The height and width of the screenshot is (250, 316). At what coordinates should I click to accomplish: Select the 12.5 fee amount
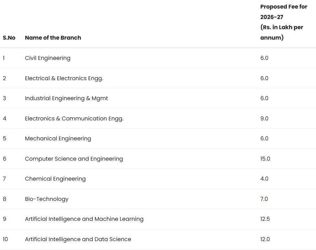265,219
